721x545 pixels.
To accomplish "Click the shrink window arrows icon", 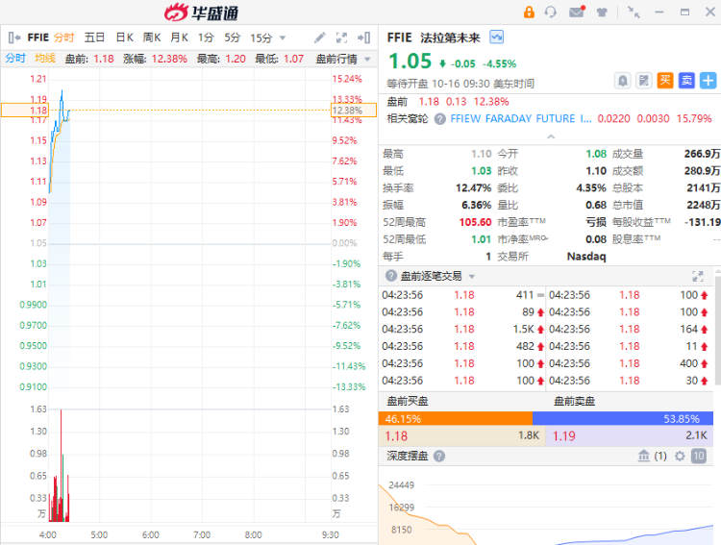I will [x=634, y=12].
